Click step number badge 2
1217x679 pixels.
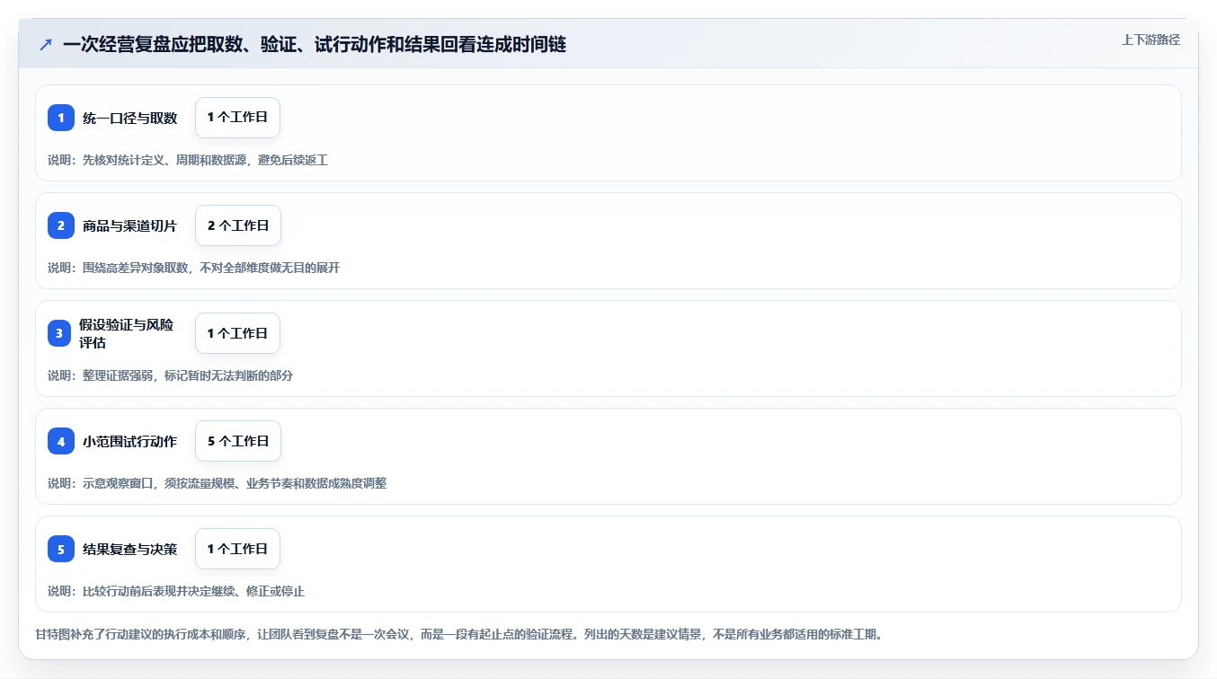coord(61,225)
